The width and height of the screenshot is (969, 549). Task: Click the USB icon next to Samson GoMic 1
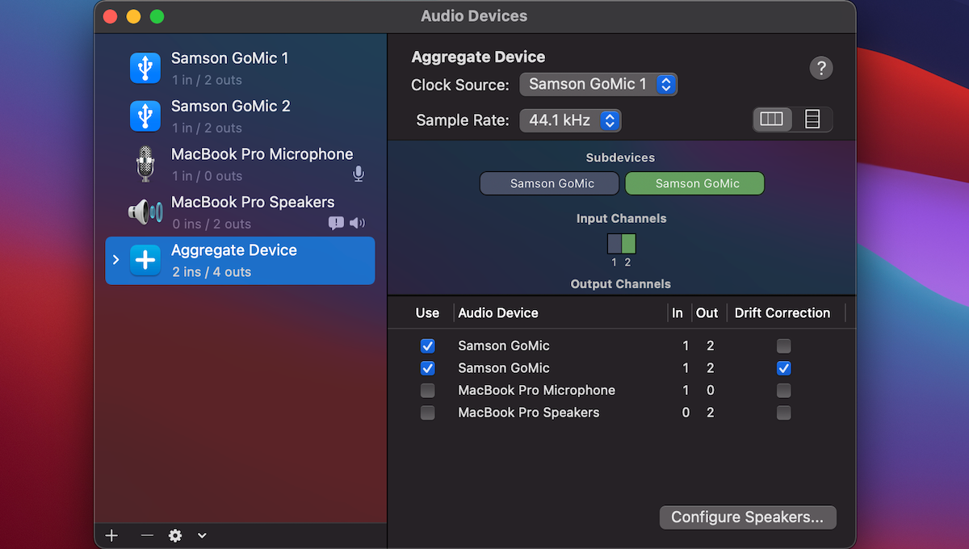tap(145, 68)
